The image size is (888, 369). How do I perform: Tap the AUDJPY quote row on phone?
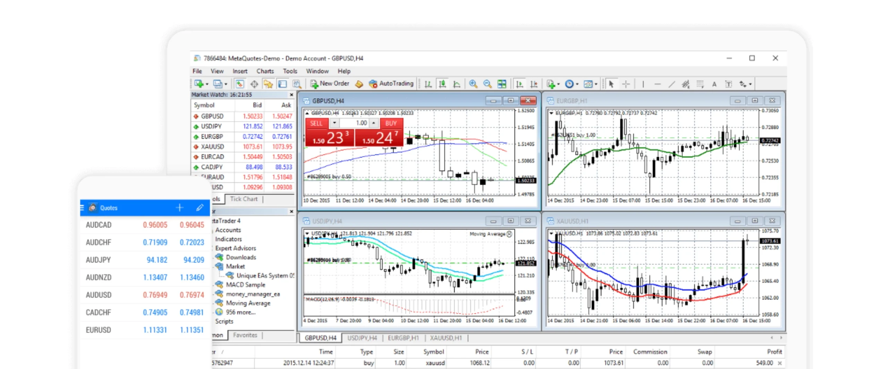[145, 260]
